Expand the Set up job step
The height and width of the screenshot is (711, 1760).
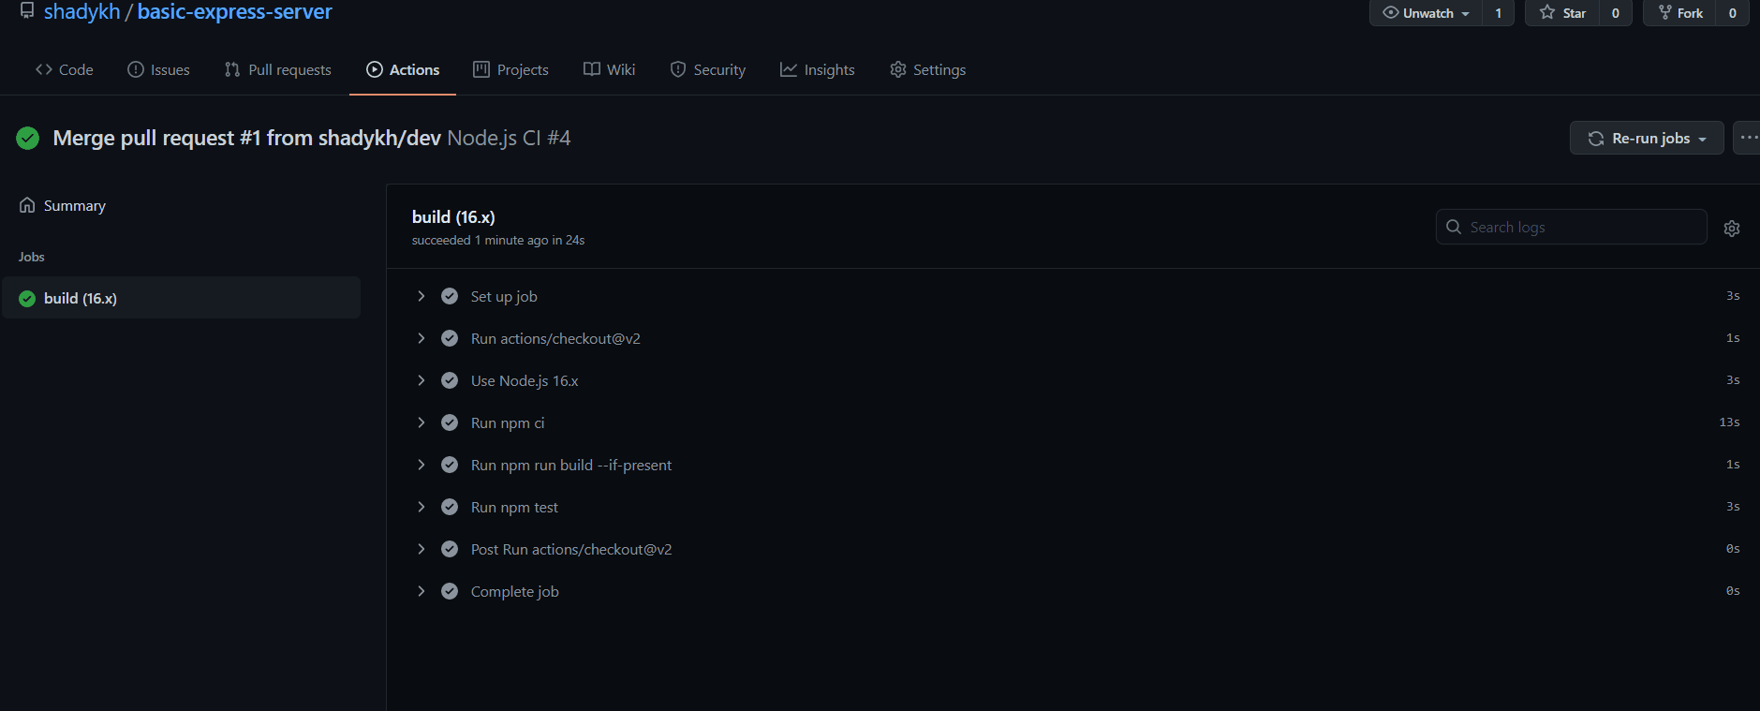(421, 296)
